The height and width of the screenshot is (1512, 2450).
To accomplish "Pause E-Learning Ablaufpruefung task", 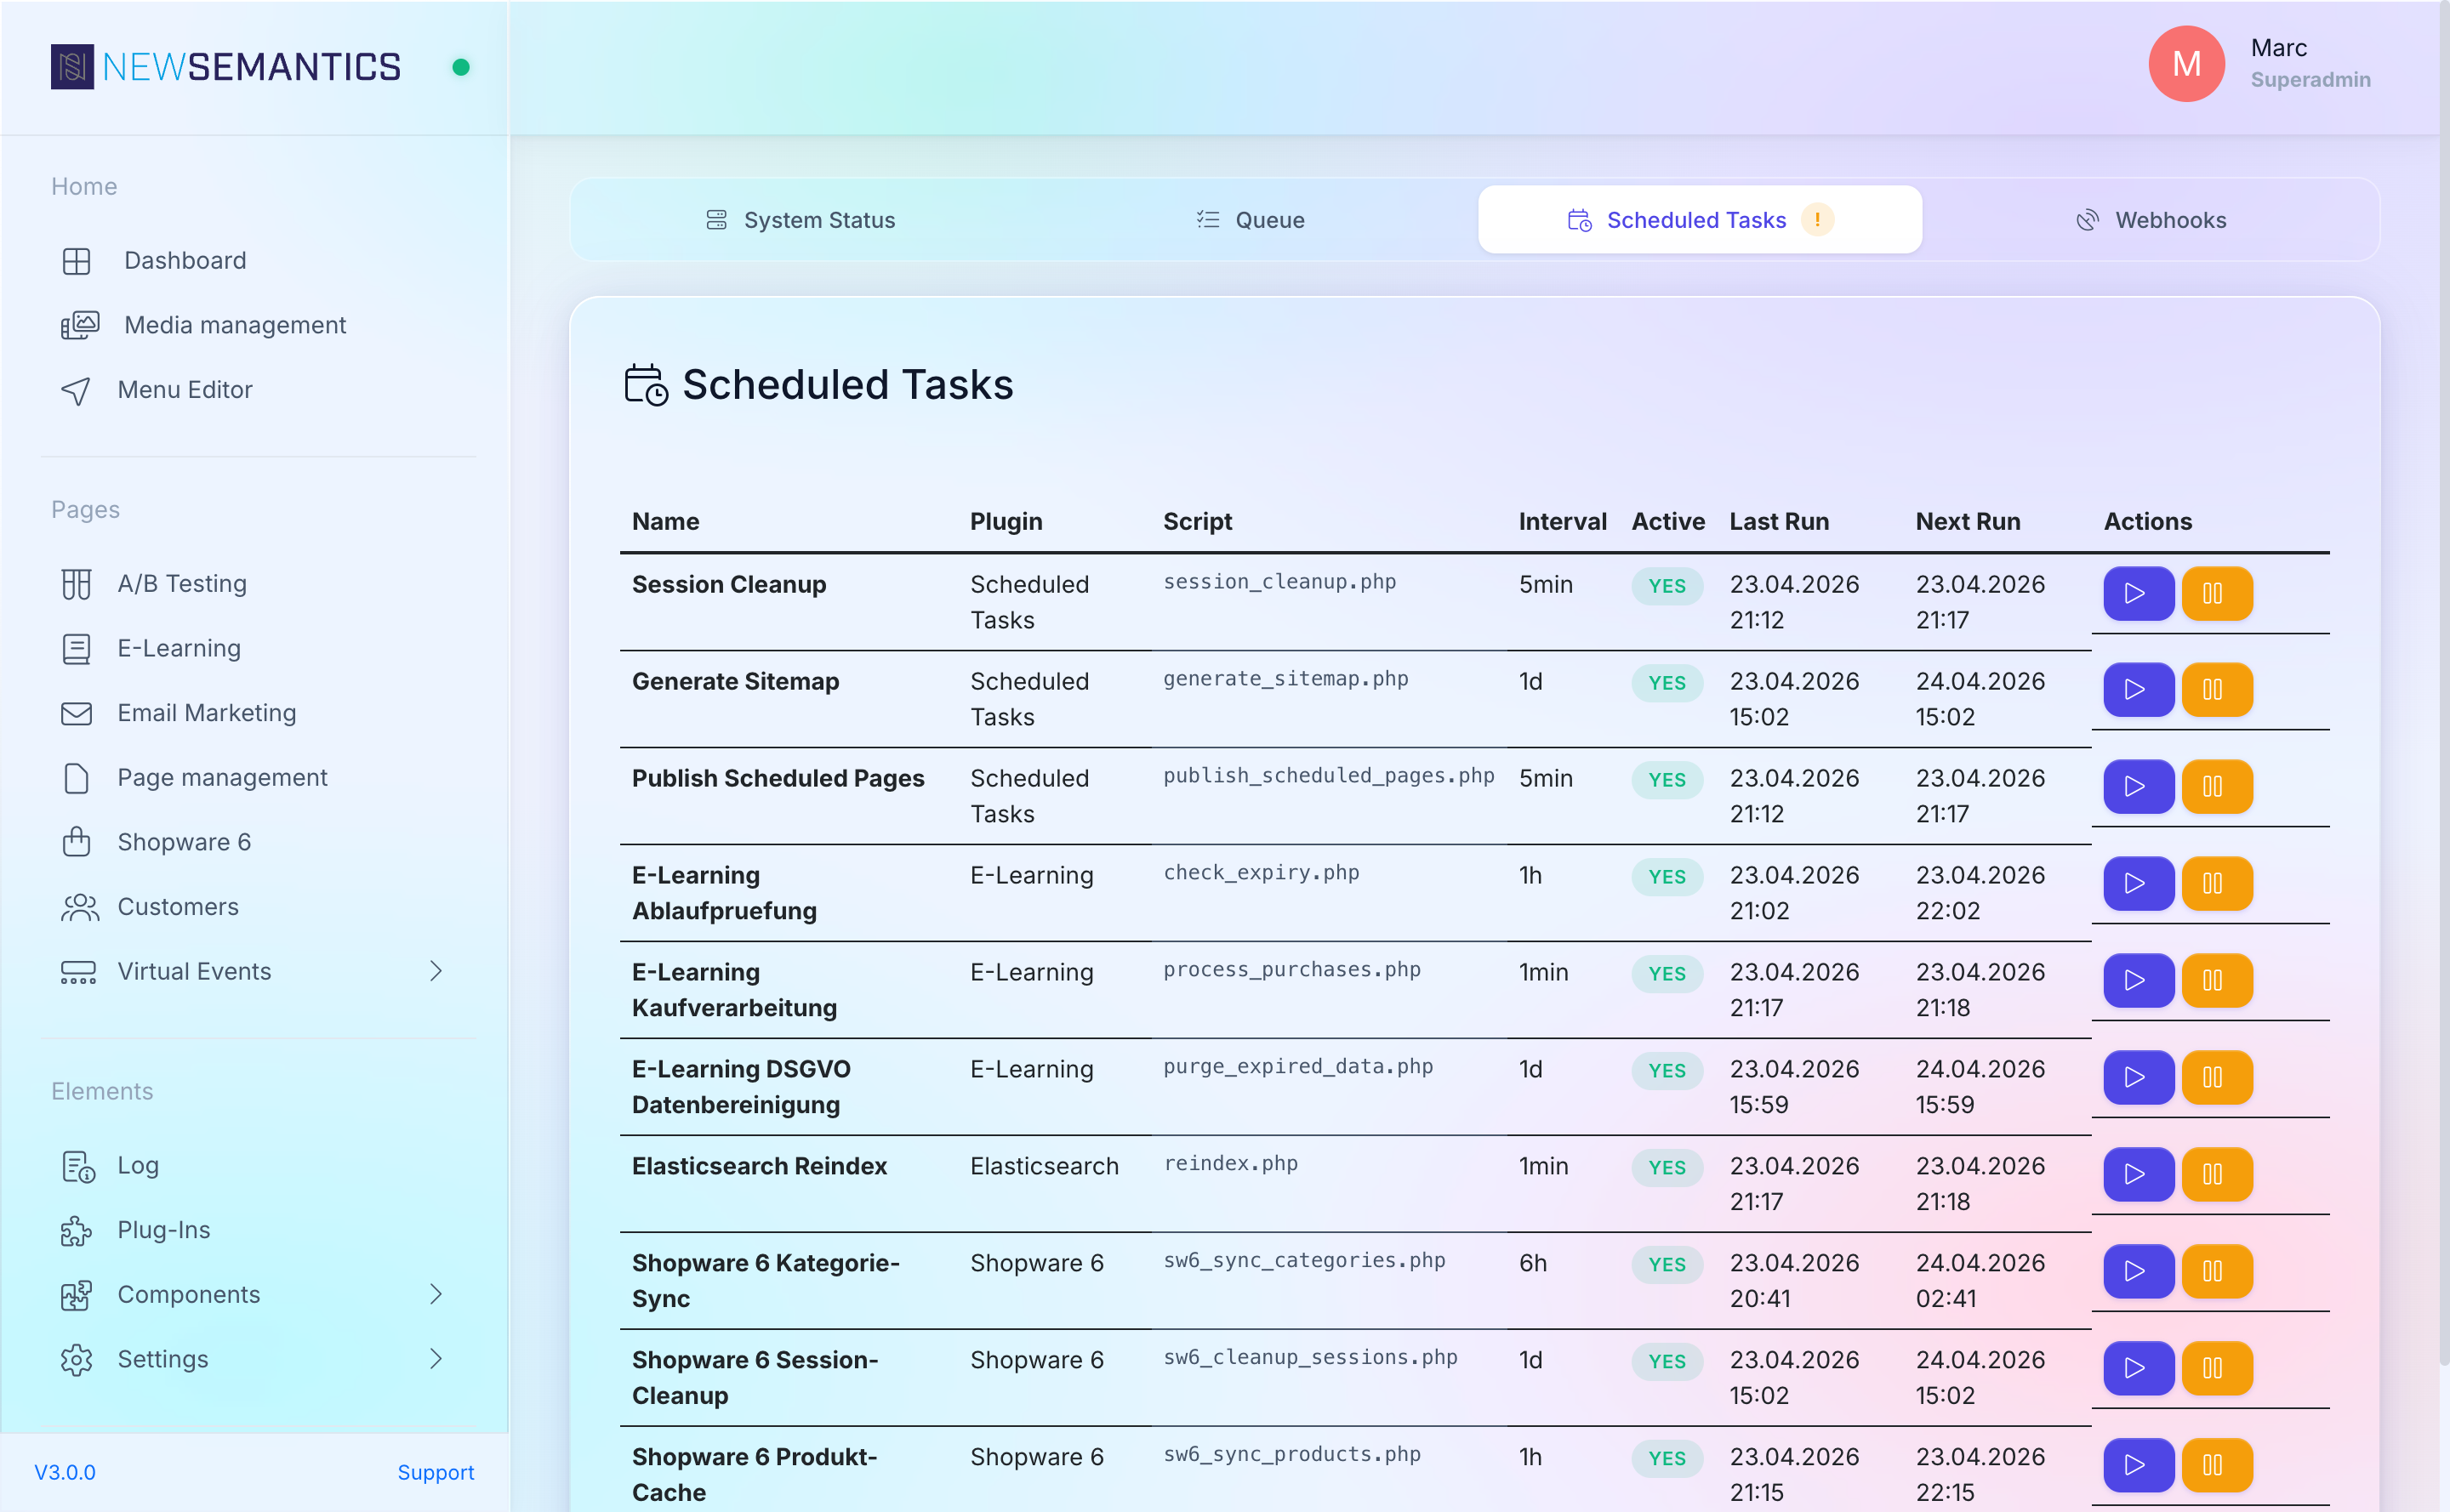I will point(2216,884).
